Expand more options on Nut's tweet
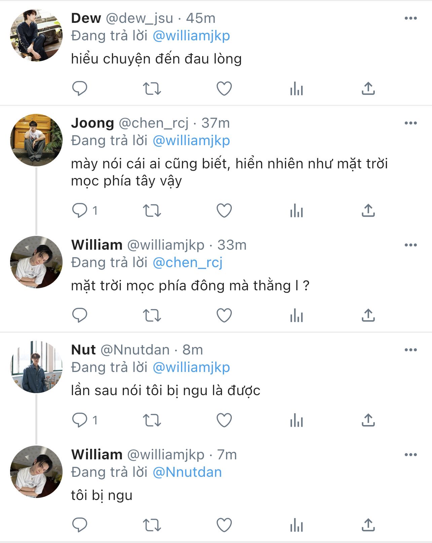This screenshot has height=543, width=432. click(410, 350)
